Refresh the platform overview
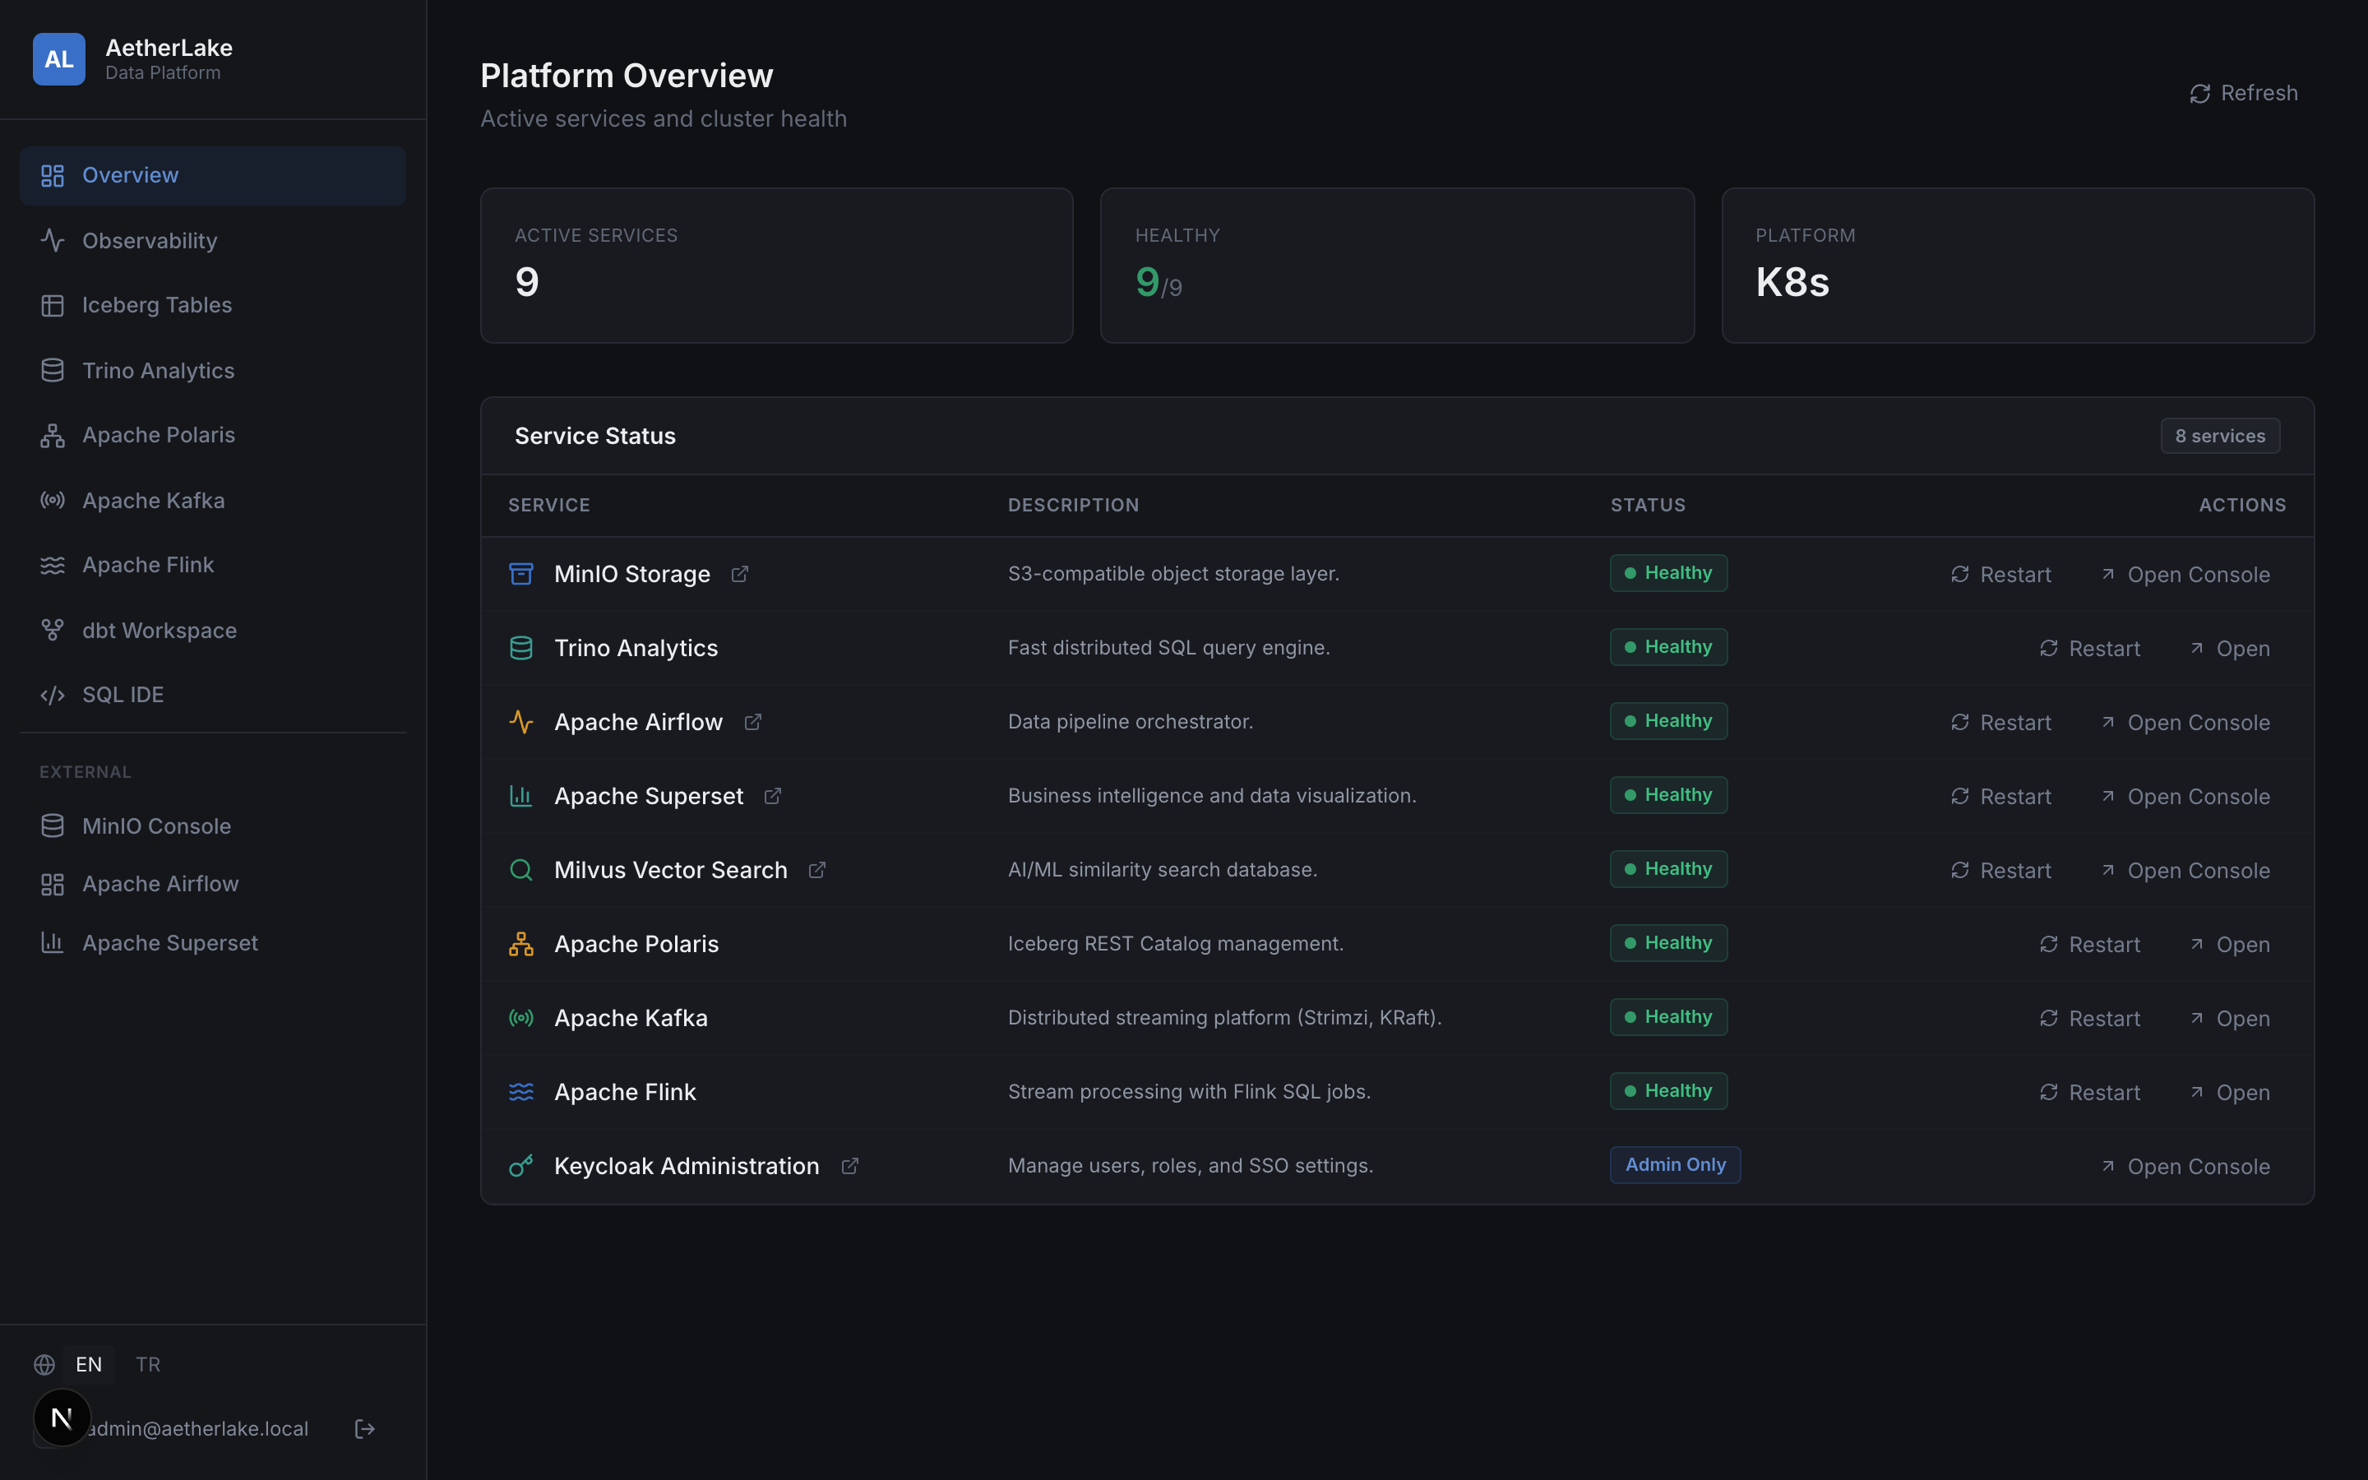 click(2243, 93)
